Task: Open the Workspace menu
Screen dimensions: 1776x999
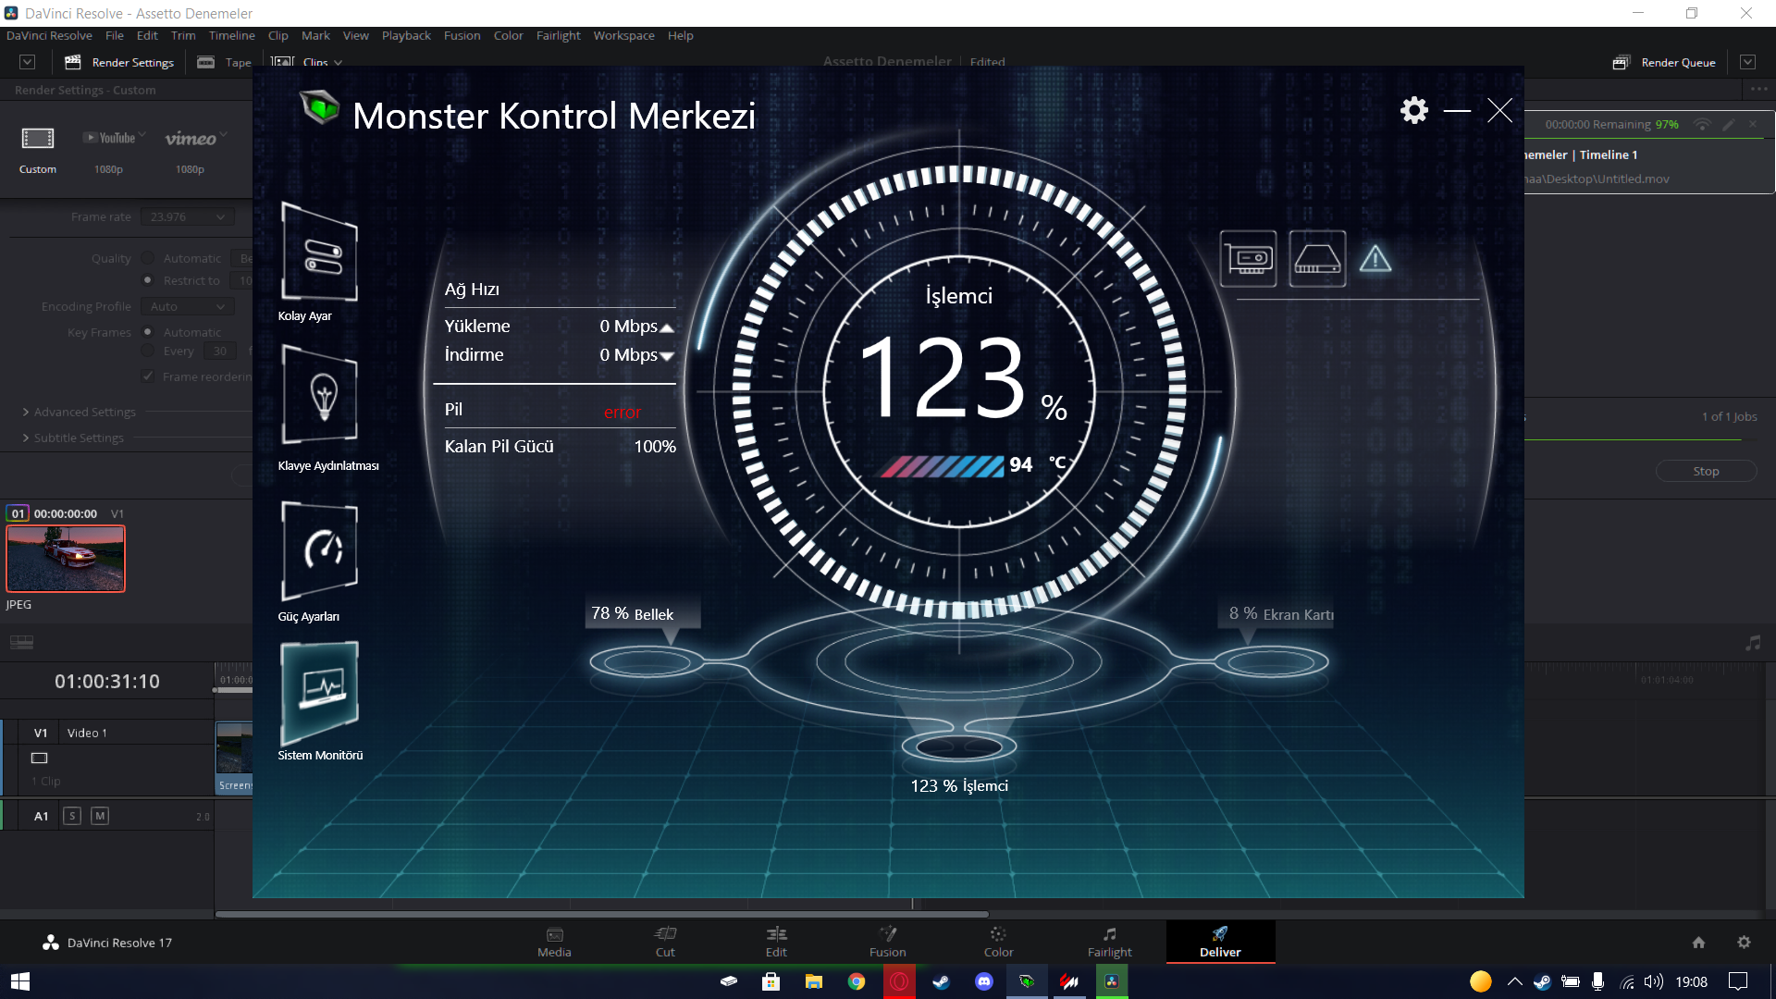Action: pyautogui.click(x=623, y=35)
